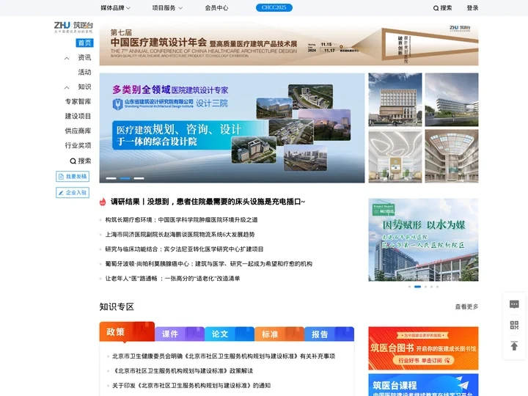Switch to the 政策 tab

(127, 331)
